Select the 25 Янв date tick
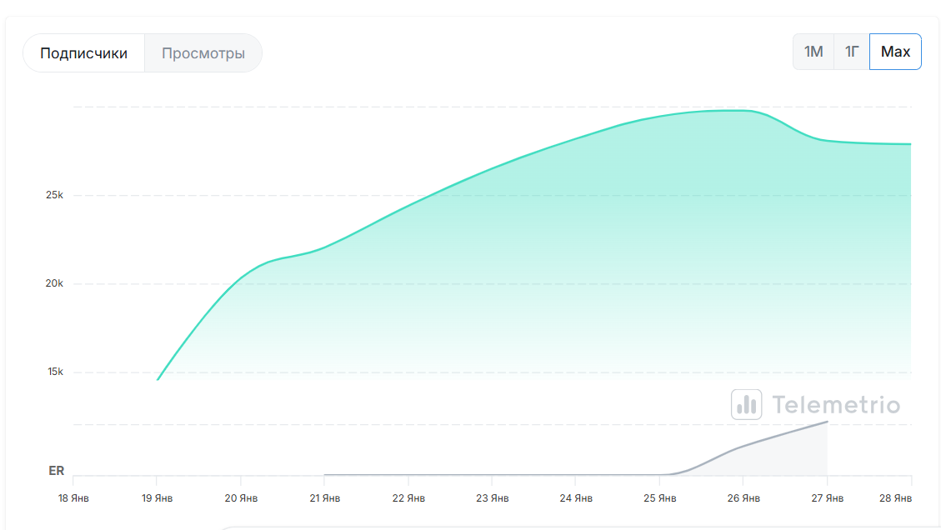 (659, 498)
